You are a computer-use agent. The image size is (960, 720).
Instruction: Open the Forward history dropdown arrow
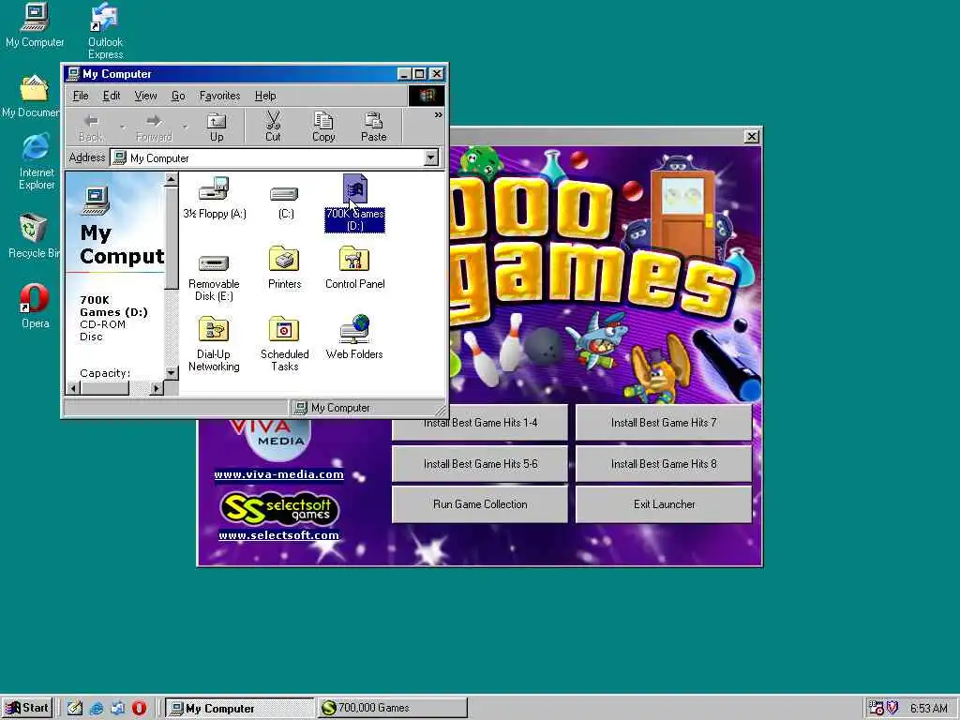[185, 127]
